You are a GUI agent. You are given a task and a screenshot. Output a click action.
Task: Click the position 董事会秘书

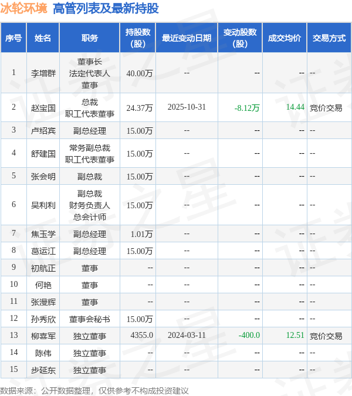point(90,319)
